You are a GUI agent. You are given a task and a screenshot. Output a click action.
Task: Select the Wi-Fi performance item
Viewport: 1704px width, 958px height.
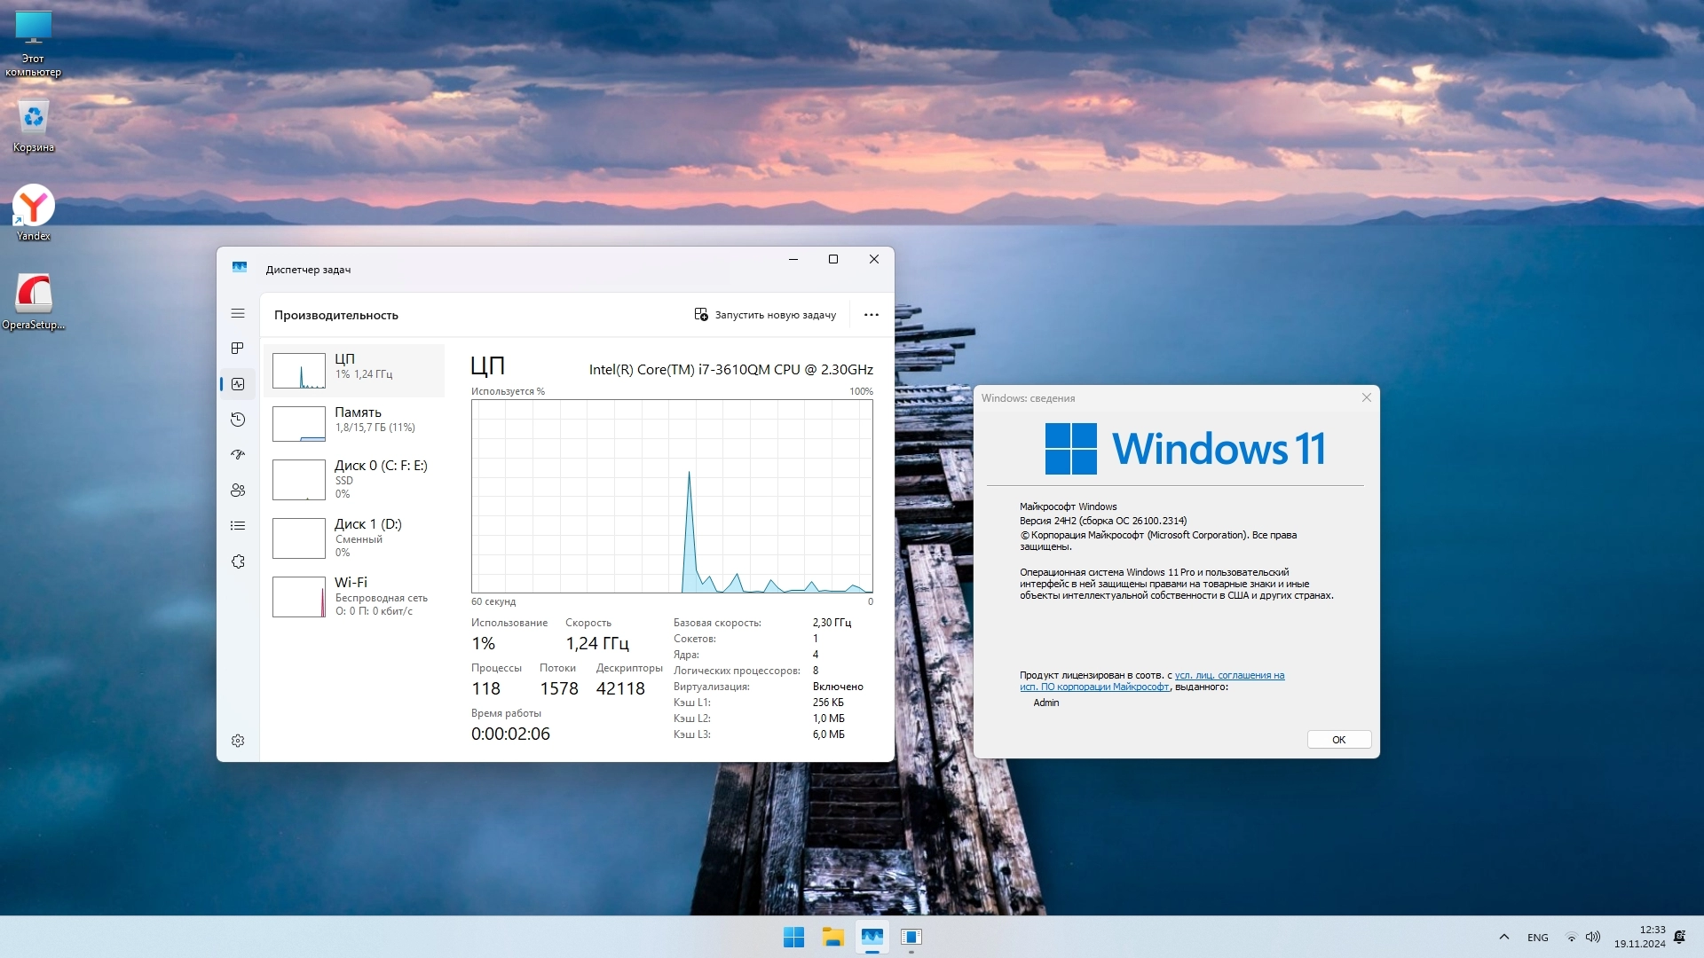[355, 596]
